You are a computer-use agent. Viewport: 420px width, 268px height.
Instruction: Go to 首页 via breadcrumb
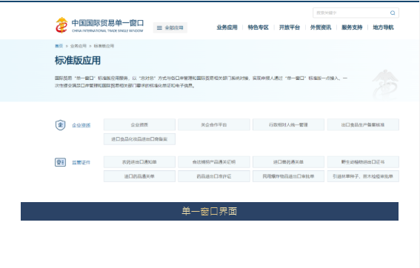pos(59,46)
